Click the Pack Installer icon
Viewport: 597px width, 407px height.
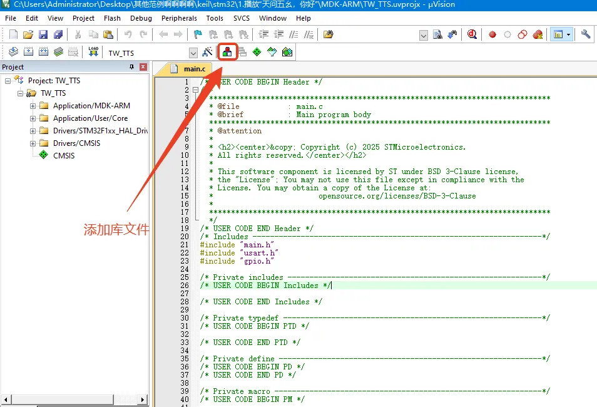click(287, 52)
